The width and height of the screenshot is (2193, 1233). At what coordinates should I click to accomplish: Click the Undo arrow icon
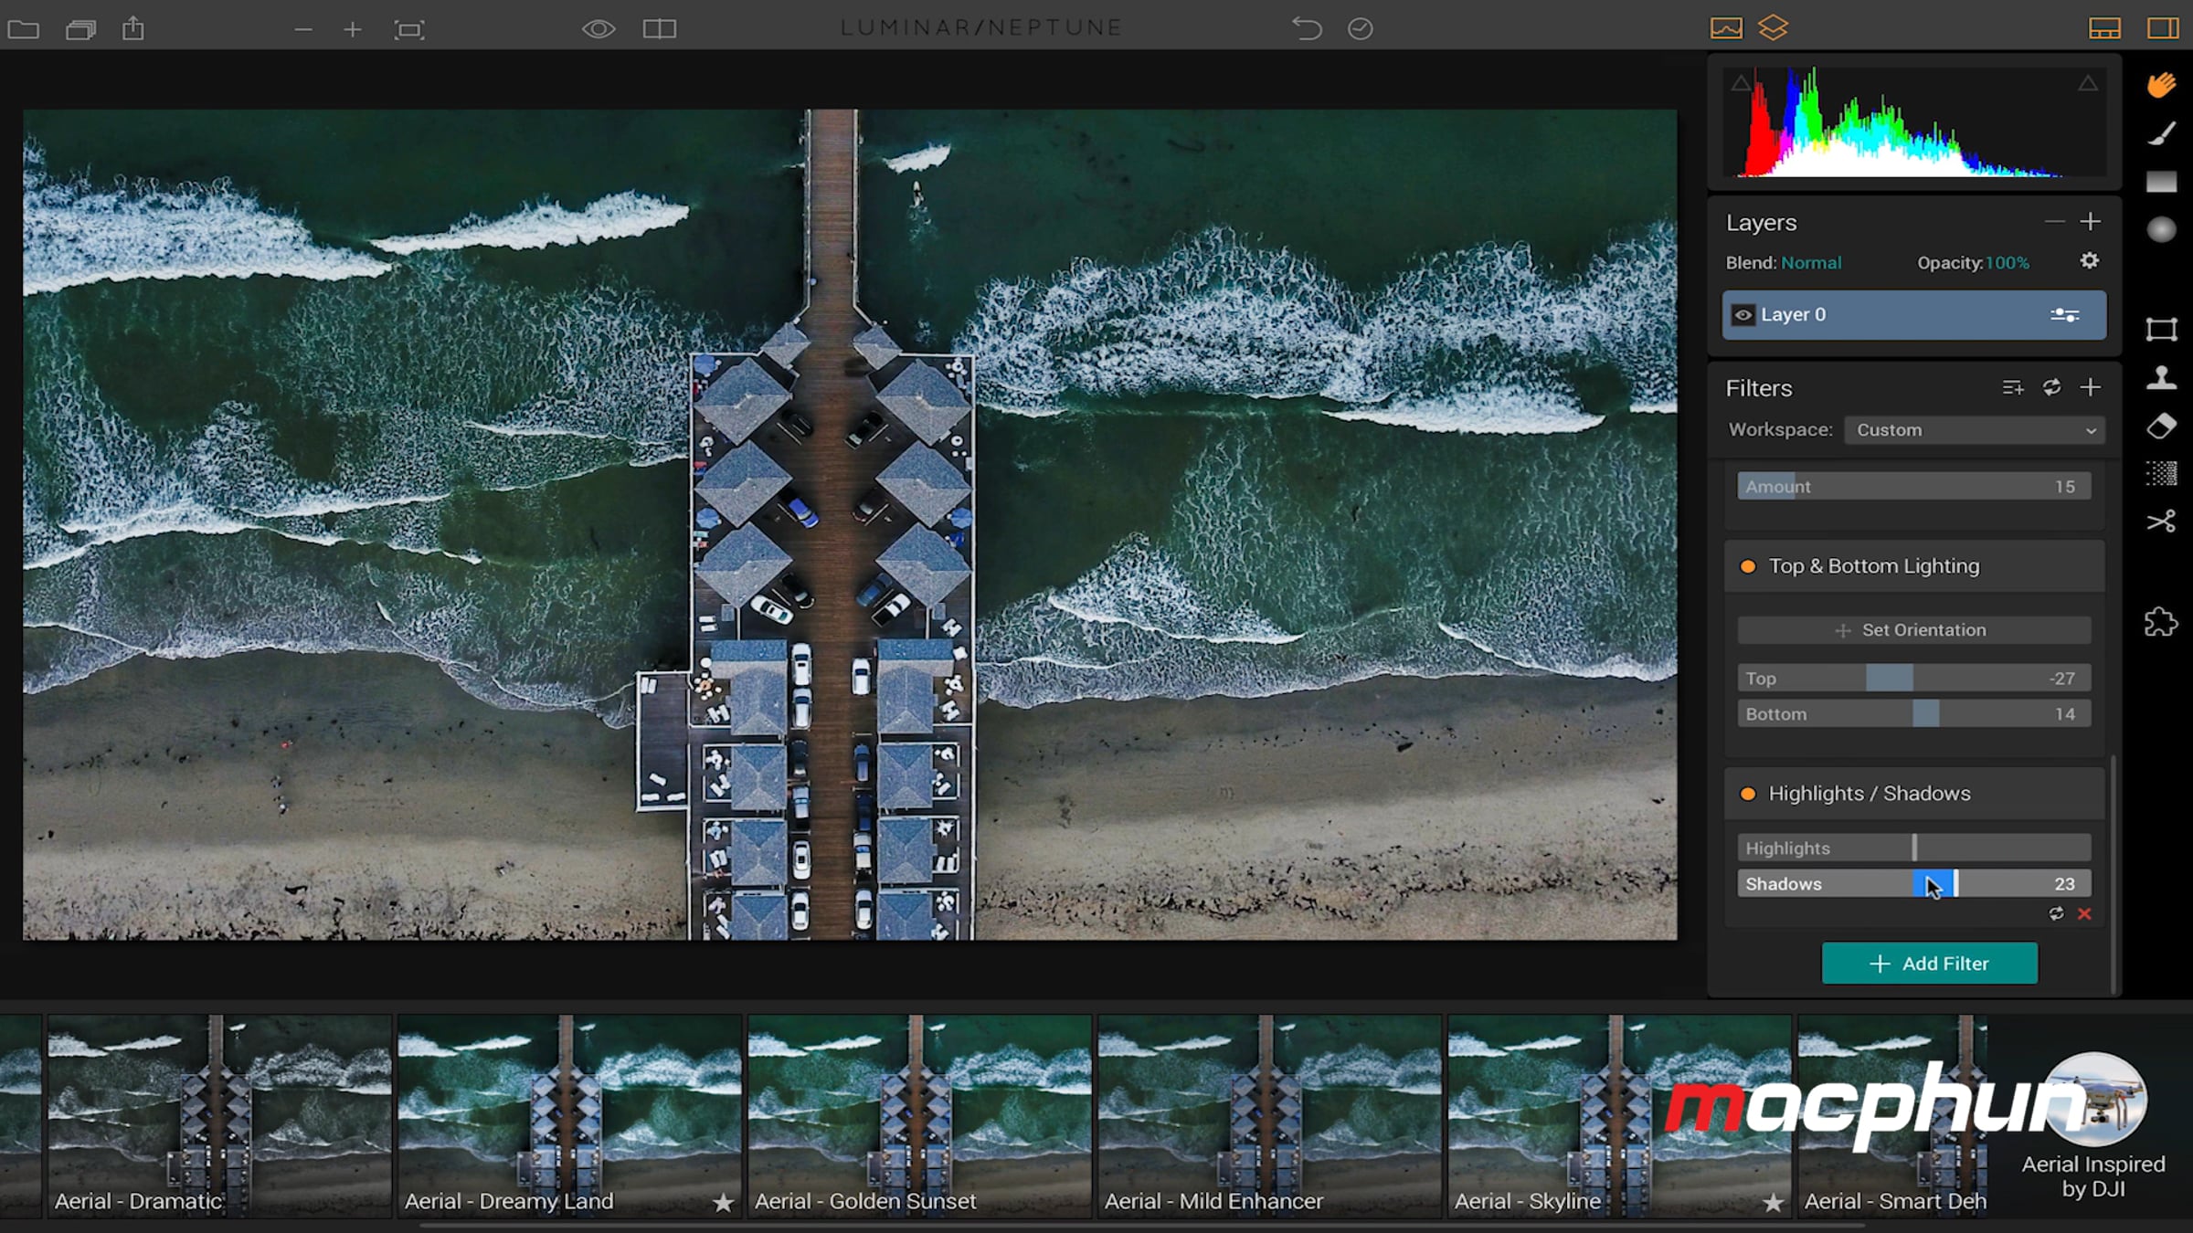(1307, 28)
